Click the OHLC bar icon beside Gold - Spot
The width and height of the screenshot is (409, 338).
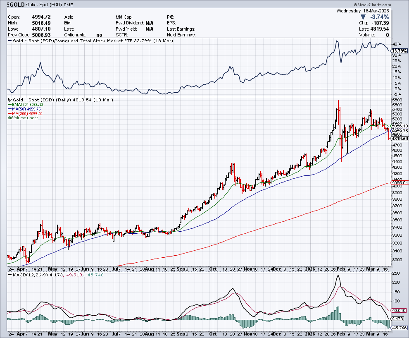[x=10, y=100]
